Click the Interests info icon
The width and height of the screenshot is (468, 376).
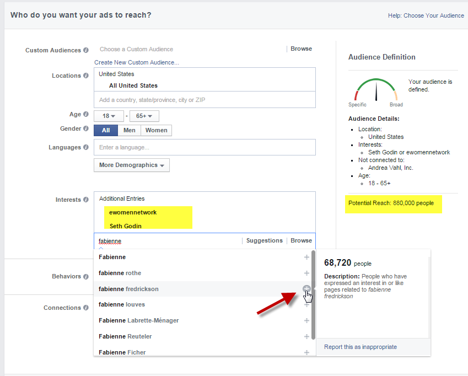[86, 200]
